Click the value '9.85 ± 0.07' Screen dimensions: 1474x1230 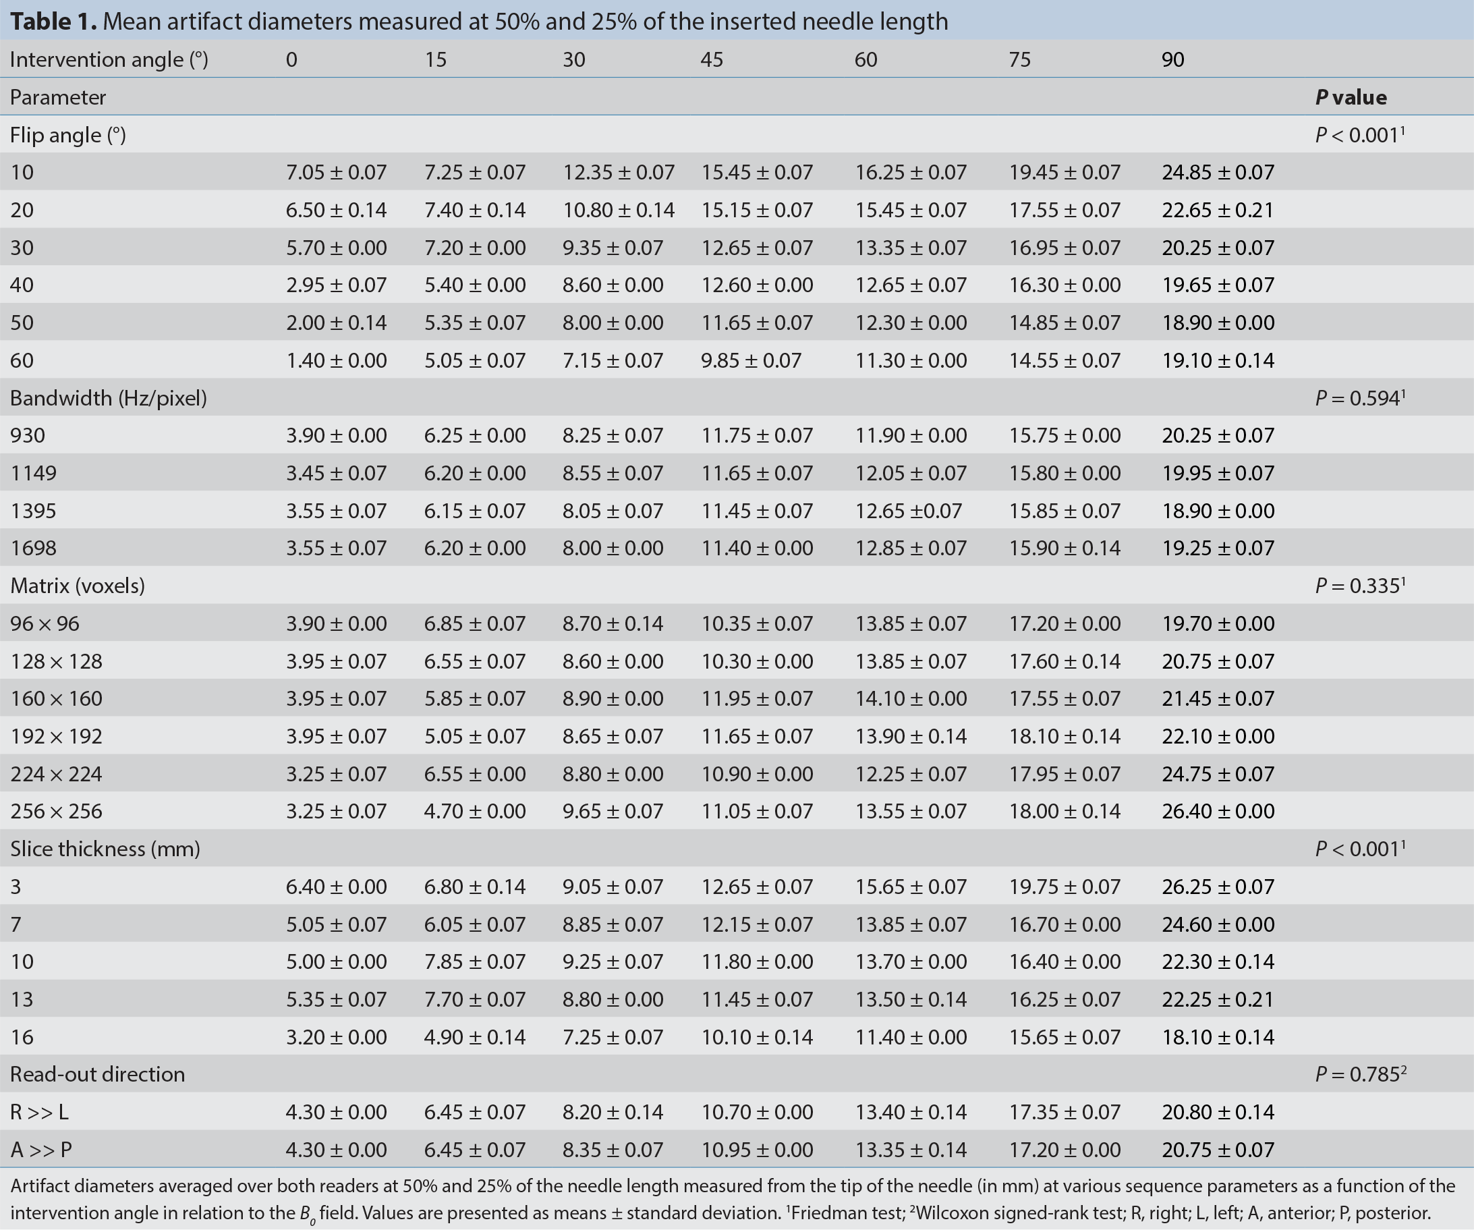pos(751,361)
